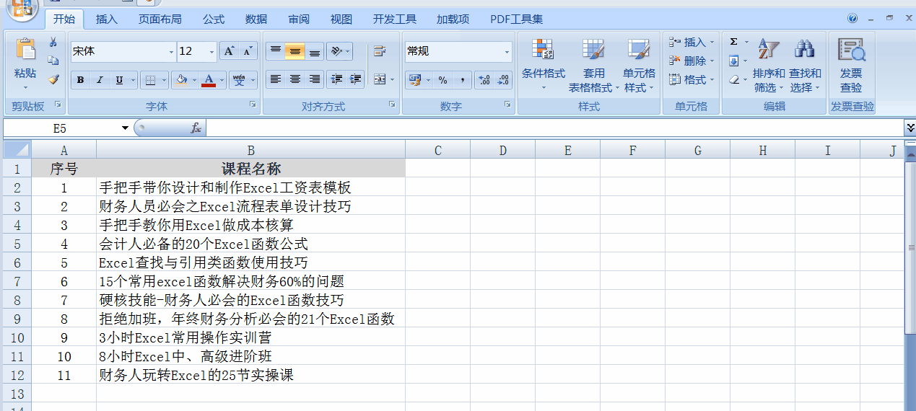The width and height of the screenshot is (916, 411).
Task: Click the wén phonetic guide icon
Action: click(x=239, y=80)
